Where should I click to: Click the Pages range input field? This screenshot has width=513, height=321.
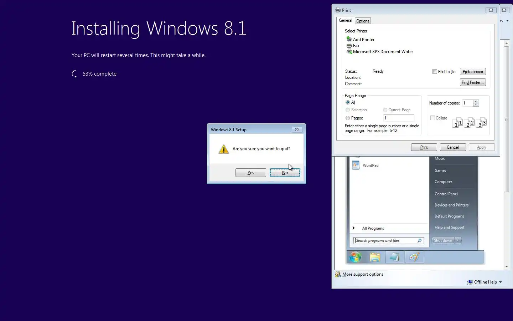coord(399,118)
